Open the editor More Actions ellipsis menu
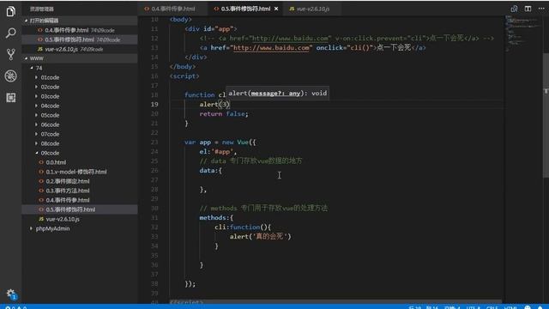Image resolution: width=549 pixels, height=309 pixels. [541, 9]
